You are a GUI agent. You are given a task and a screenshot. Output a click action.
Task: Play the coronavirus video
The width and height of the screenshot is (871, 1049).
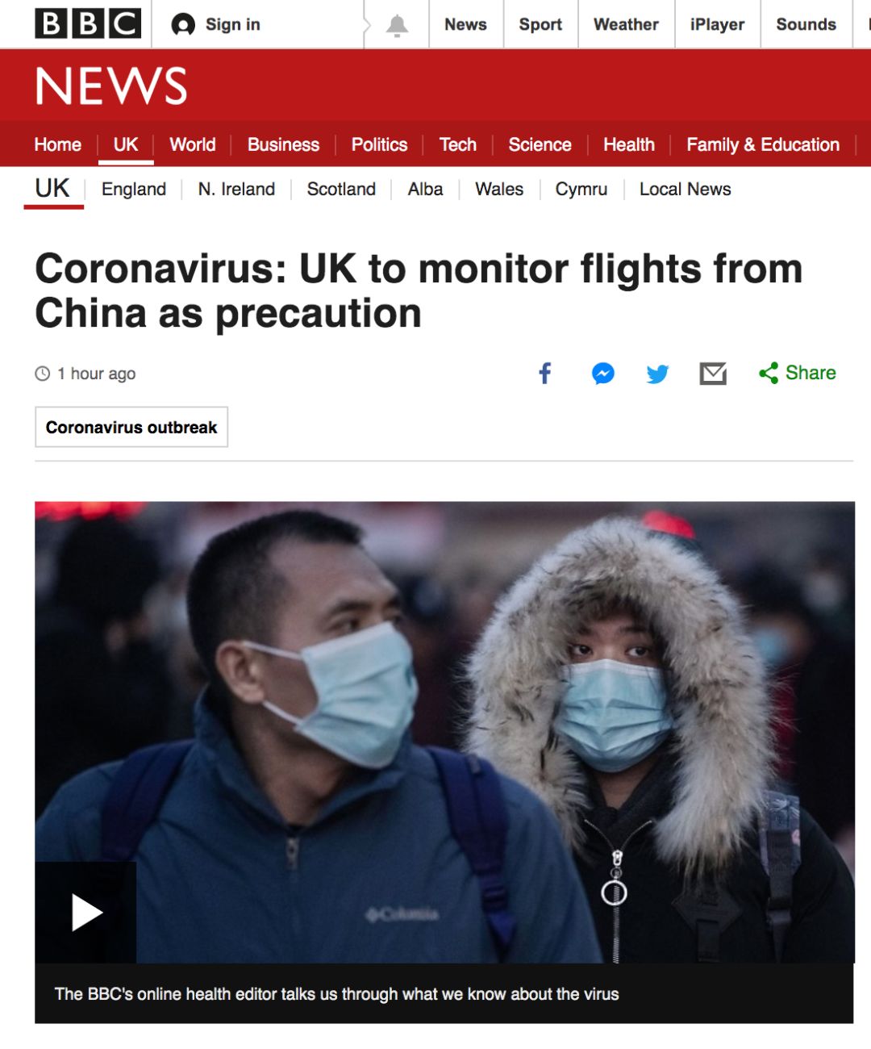[x=85, y=913]
